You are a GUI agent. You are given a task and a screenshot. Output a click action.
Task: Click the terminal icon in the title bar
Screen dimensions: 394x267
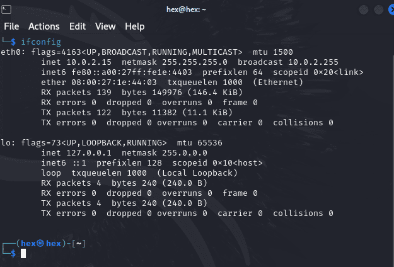(x=8, y=9)
